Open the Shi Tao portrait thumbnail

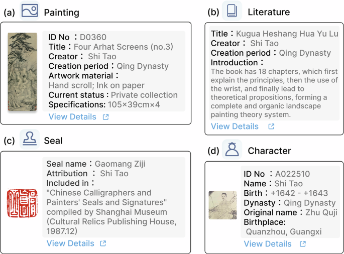222,205
